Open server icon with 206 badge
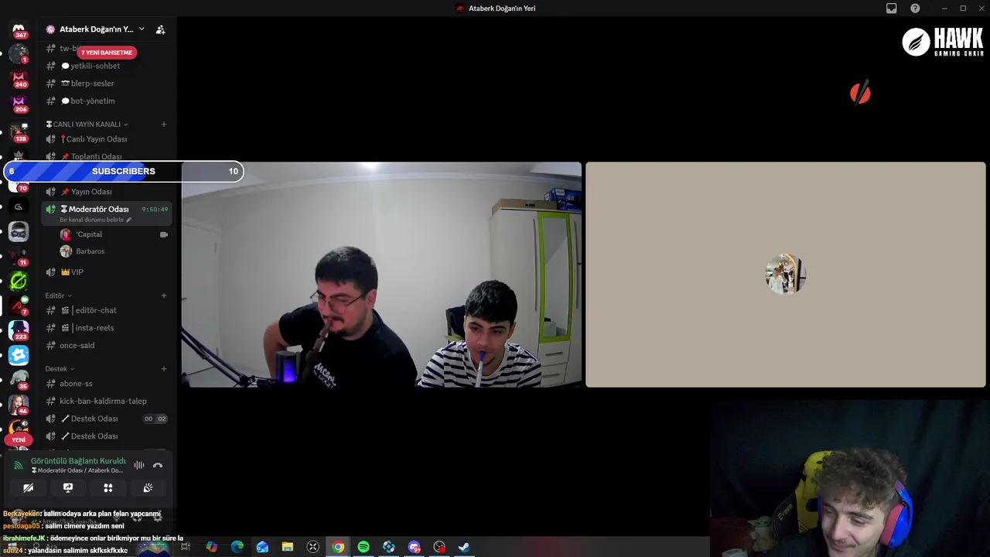Viewport: 990px width, 557px height. [x=19, y=103]
